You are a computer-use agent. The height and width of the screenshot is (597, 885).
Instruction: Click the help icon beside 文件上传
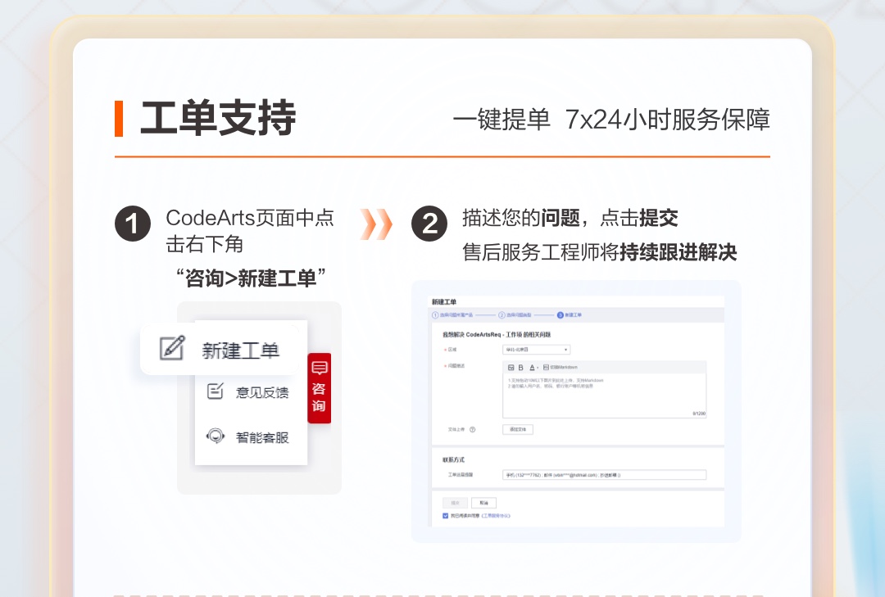(x=472, y=428)
